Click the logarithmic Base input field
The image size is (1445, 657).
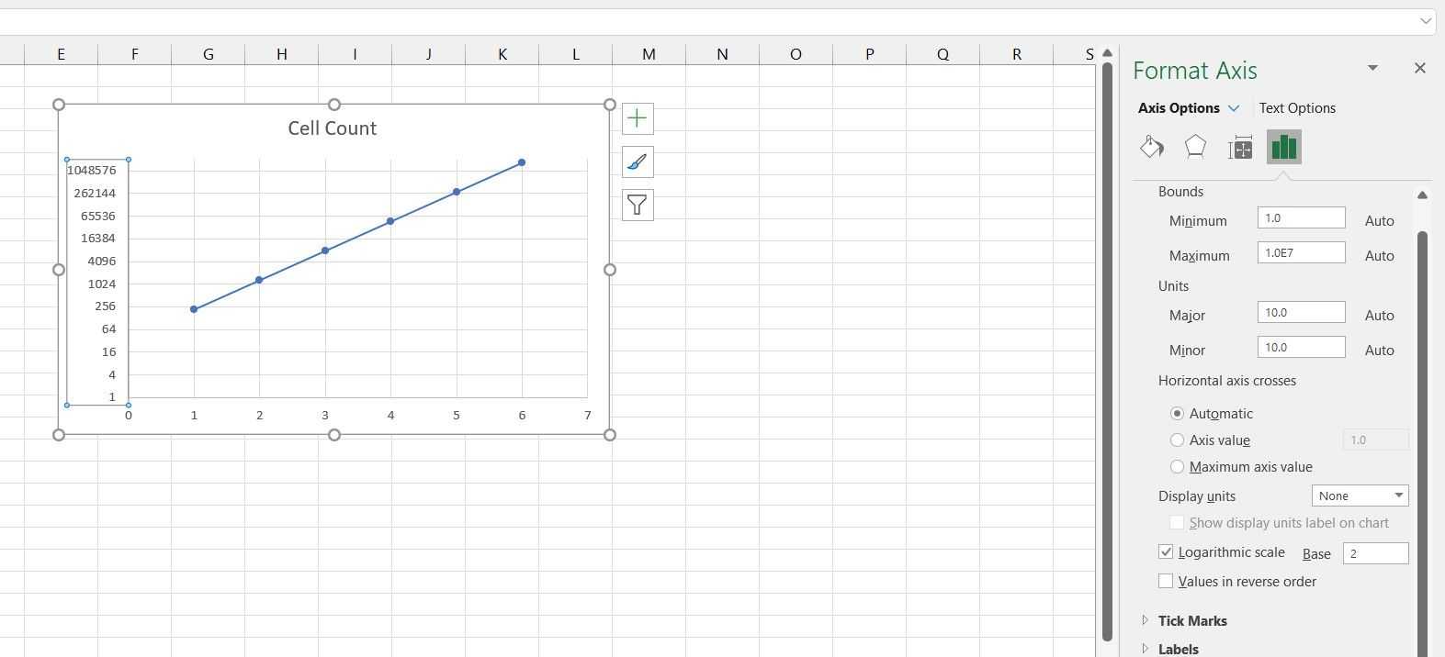1374,553
